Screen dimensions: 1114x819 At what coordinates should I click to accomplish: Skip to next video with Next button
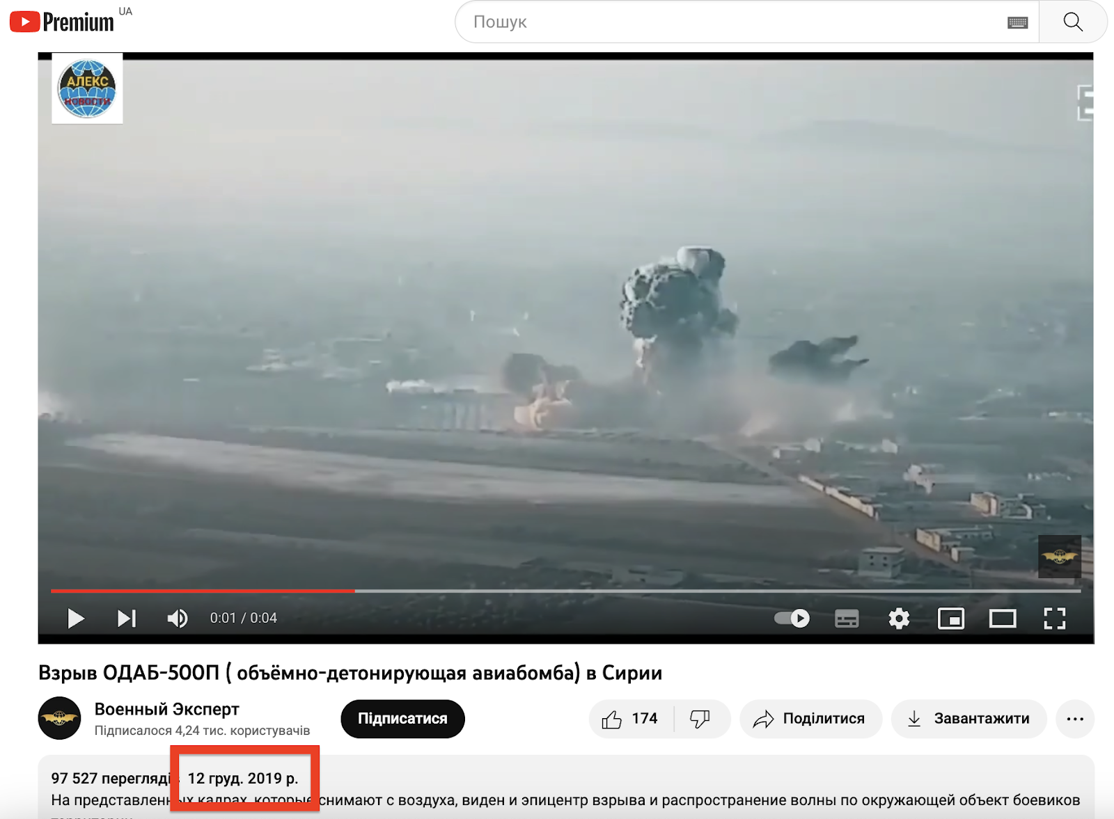pyautogui.click(x=127, y=618)
